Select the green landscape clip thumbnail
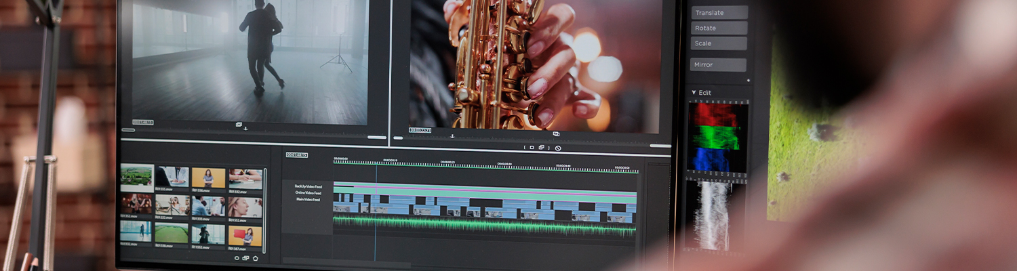Image resolution: width=1017 pixels, height=271 pixels. 137,178
